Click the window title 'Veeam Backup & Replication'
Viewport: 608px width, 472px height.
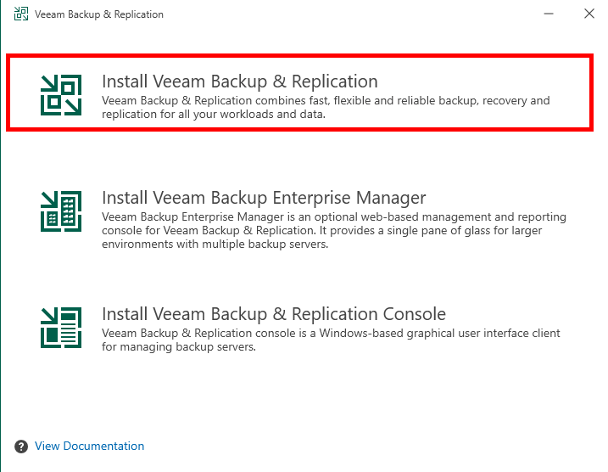[x=99, y=14]
